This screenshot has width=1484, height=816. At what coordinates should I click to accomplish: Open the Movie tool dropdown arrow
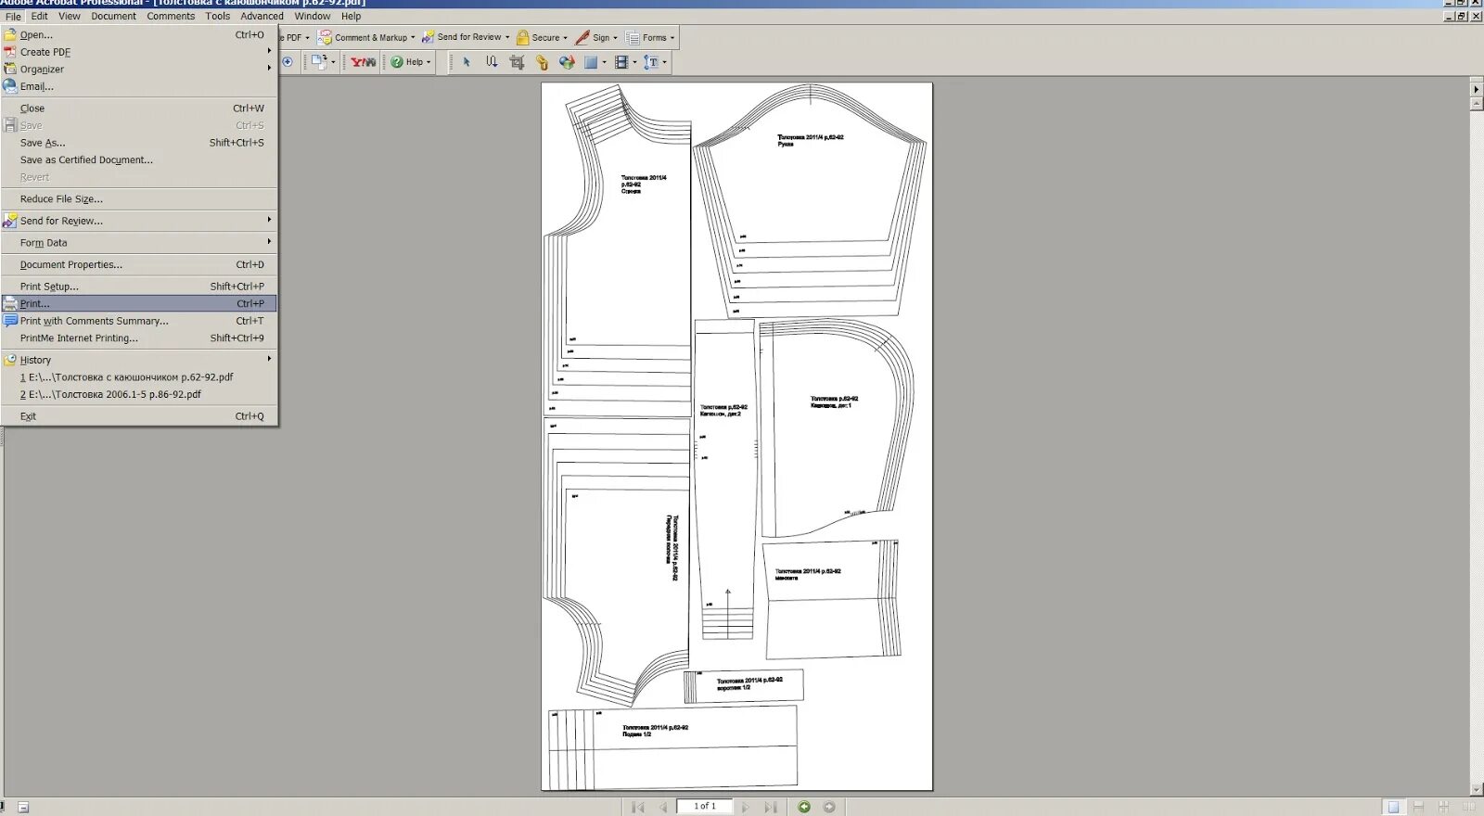coord(634,62)
